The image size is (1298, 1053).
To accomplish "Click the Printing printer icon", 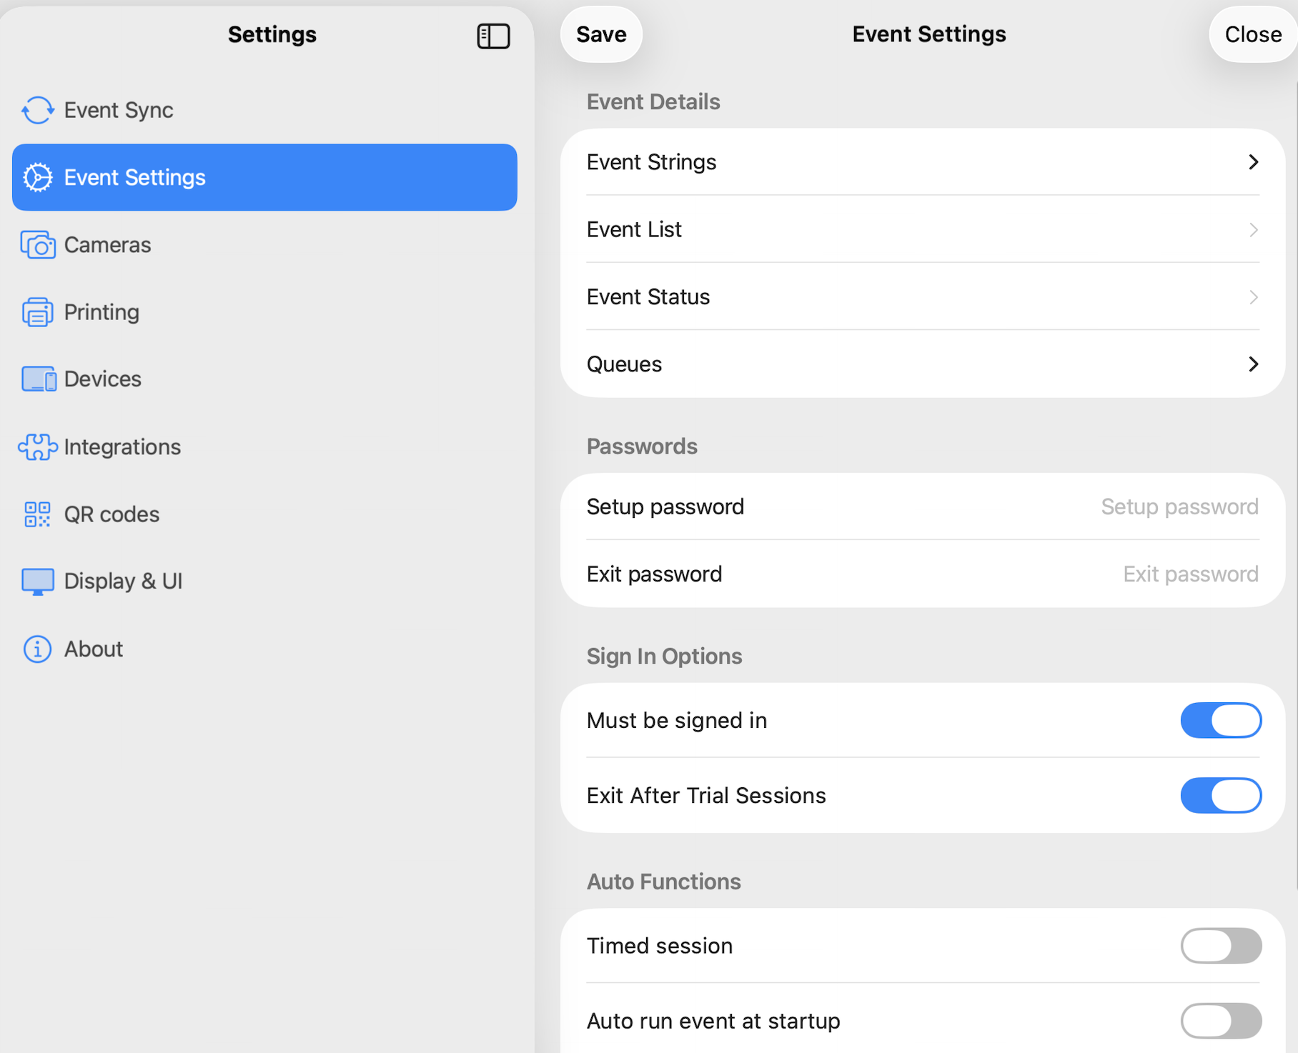I will 38,312.
